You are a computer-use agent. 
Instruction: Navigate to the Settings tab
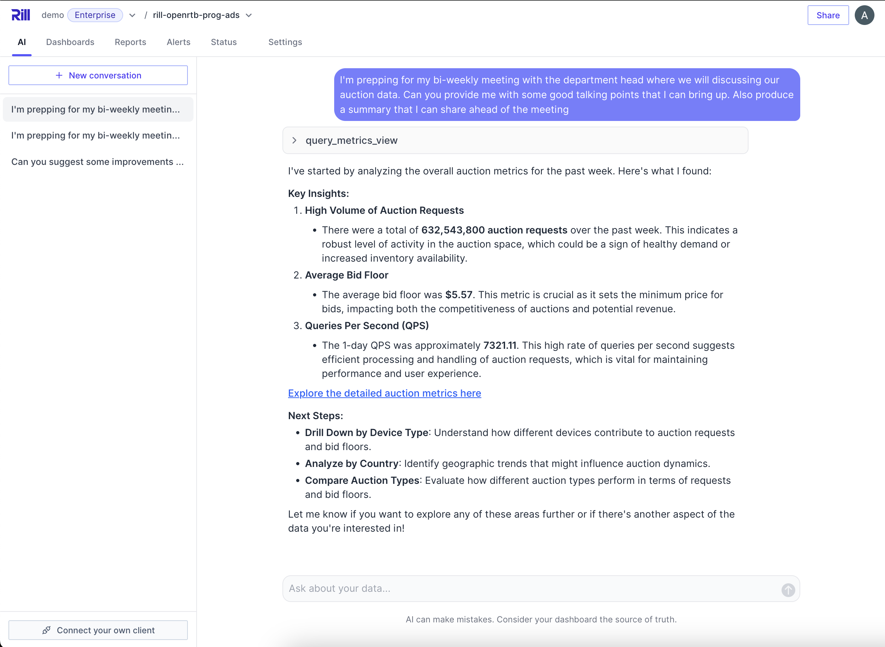click(x=285, y=42)
